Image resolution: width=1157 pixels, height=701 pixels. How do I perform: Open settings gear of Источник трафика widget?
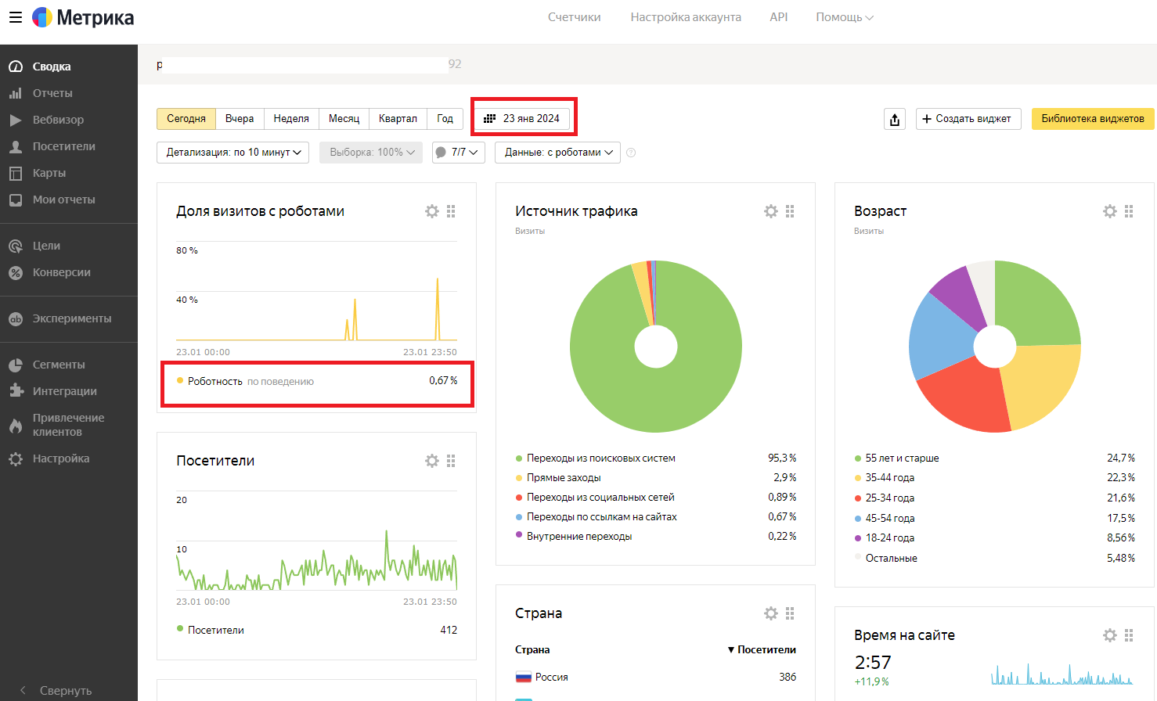pyautogui.click(x=771, y=211)
